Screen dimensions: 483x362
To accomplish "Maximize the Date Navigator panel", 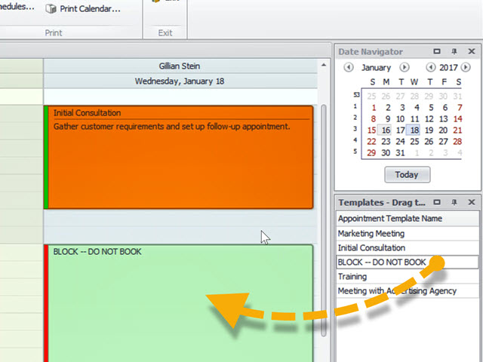I will (x=437, y=51).
